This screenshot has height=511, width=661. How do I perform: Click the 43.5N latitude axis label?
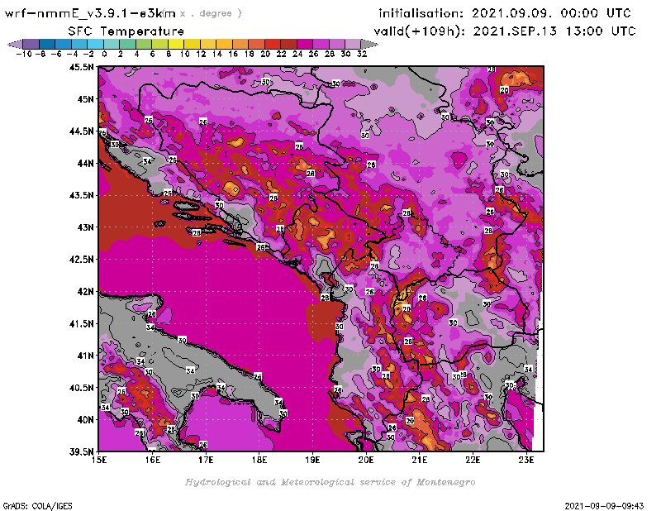click(81, 195)
